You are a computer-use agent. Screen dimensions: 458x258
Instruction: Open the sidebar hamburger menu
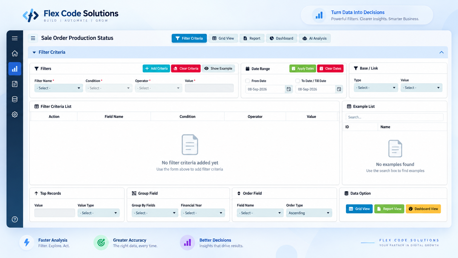[x=15, y=38]
